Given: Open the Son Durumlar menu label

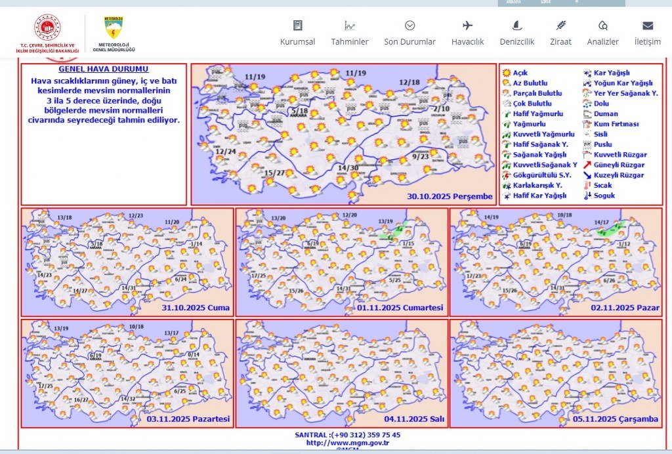Looking at the screenshot, I should (409, 42).
